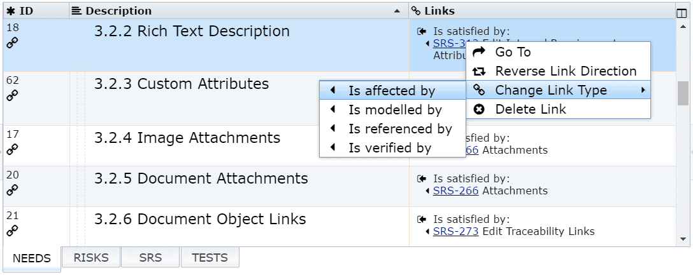Choose Go To in the context menu

pyautogui.click(x=558, y=52)
